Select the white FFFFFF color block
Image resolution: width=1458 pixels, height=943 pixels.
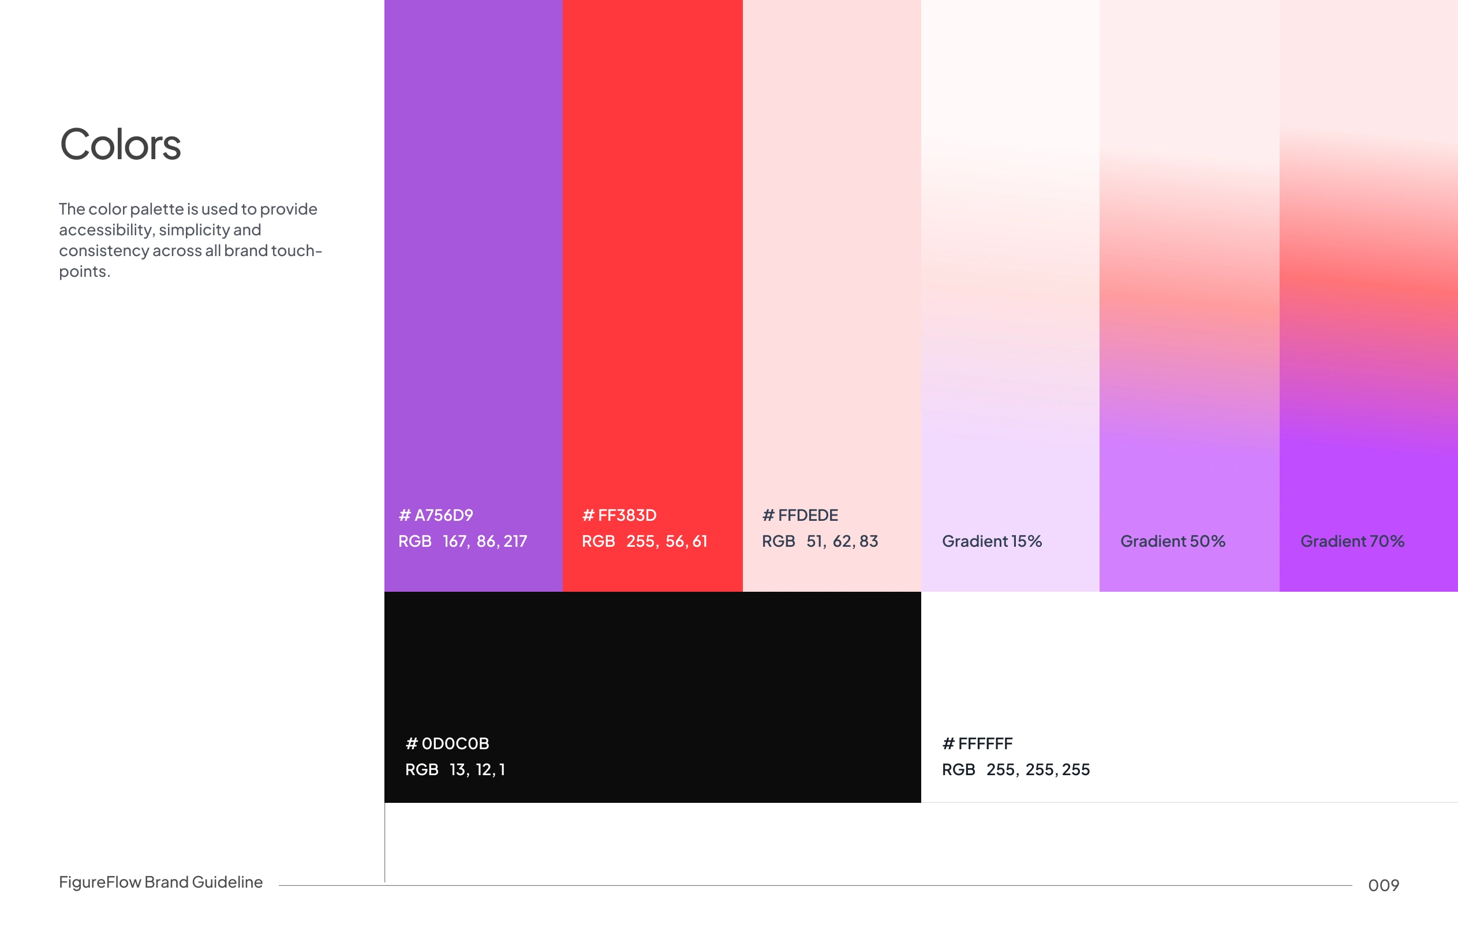[1188, 667]
